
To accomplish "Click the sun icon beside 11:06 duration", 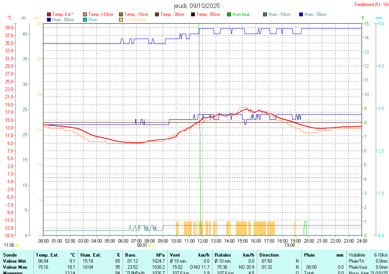I will pyautogui.click(x=17, y=245).
